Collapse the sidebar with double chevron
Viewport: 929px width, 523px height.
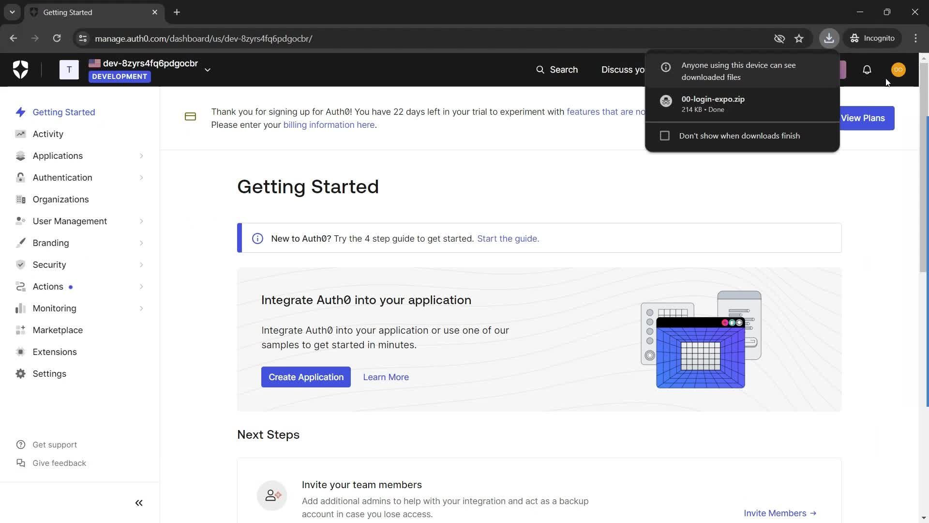(x=139, y=503)
